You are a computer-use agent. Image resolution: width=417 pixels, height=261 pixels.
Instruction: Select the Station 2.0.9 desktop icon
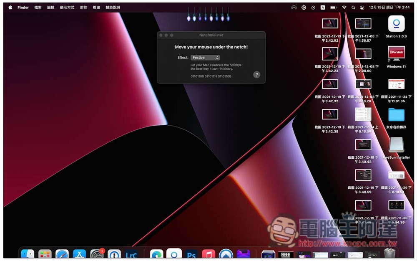coord(396,24)
